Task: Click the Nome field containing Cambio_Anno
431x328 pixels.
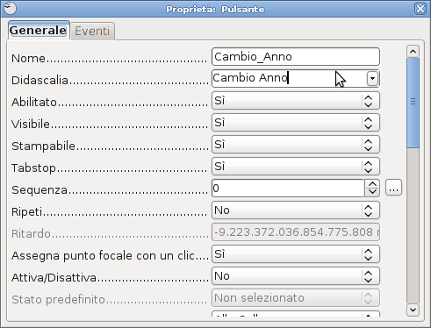Action: pos(296,57)
